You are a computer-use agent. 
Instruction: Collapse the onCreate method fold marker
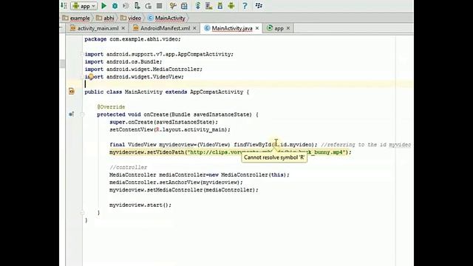(82, 115)
